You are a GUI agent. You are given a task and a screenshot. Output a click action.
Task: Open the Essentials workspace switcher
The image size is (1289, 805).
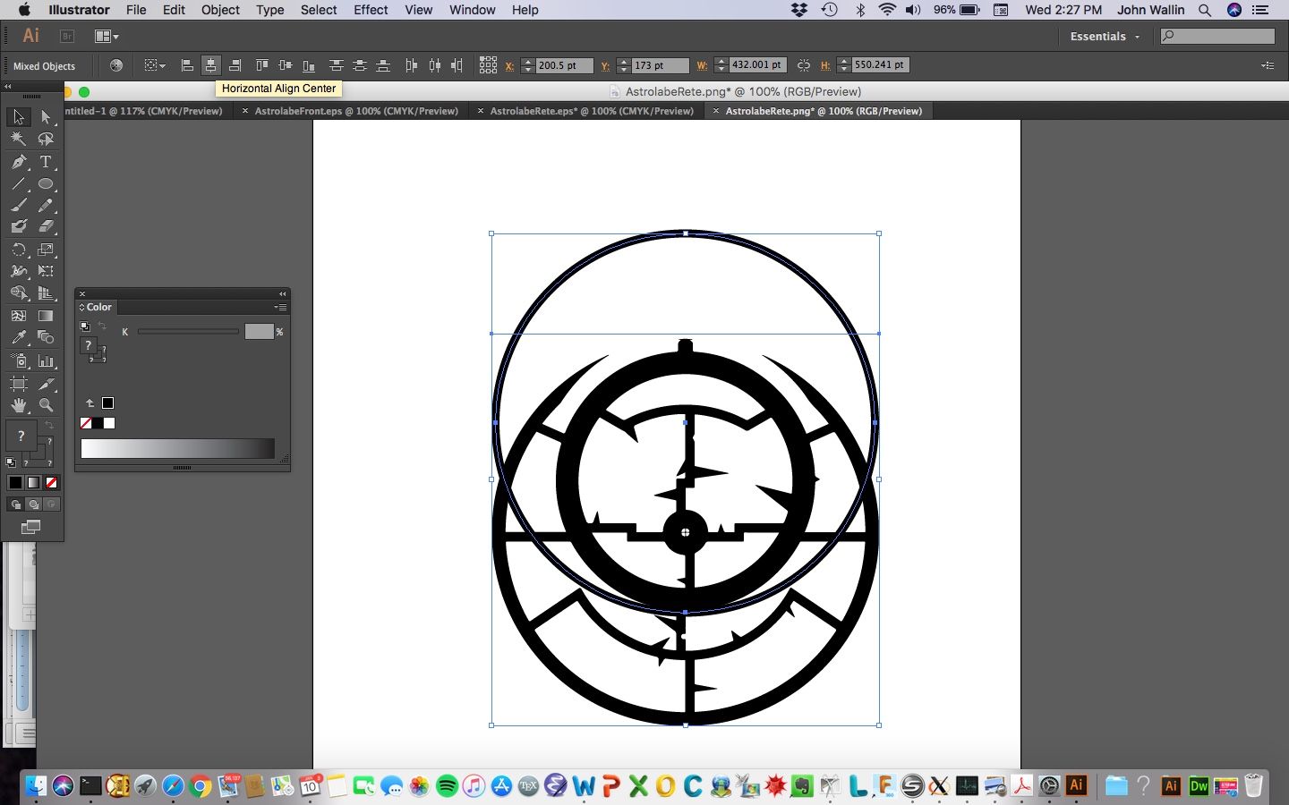pyautogui.click(x=1105, y=37)
